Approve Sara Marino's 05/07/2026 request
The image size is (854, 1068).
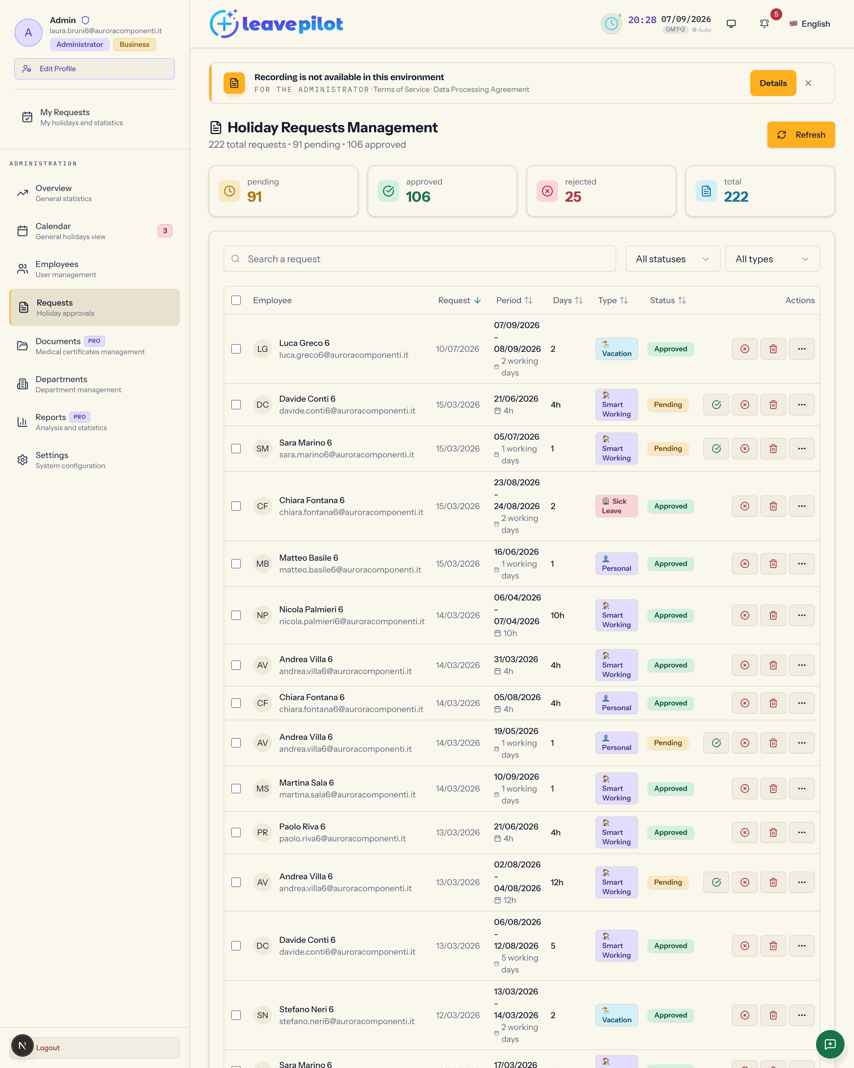(x=716, y=448)
